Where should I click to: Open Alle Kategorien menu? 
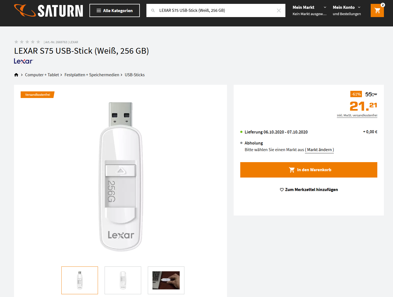pyautogui.click(x=114, y=10)
